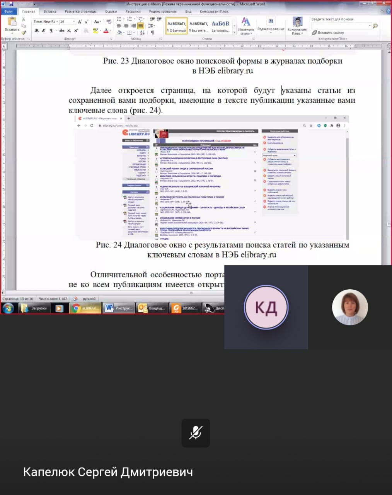Open the Windows Start menu
The height and width of the screenshot is (495, 392).
(x=8, y=308)
